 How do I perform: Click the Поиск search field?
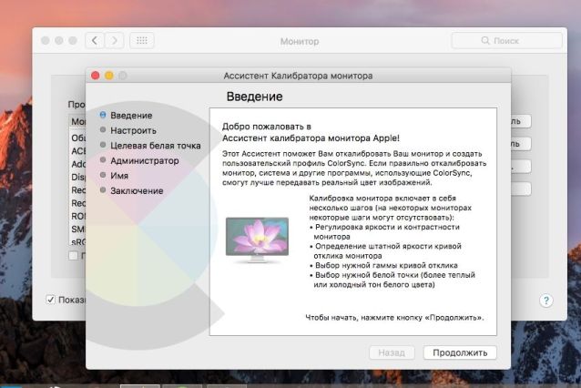click(x=506, y=40)
